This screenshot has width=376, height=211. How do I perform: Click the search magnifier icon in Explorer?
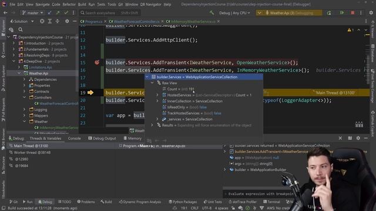click(x=21, y=29)
